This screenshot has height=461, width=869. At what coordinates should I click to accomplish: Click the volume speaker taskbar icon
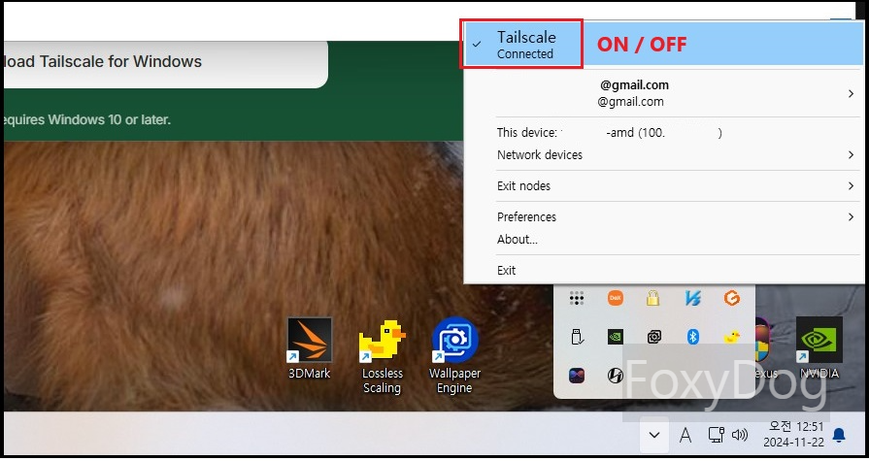point(740,435)
